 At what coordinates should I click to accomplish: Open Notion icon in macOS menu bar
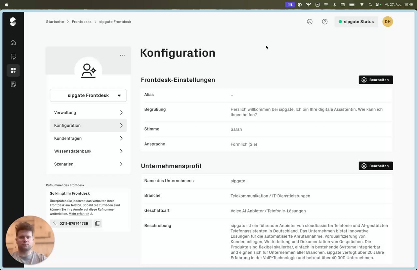[x=317, y=5]
